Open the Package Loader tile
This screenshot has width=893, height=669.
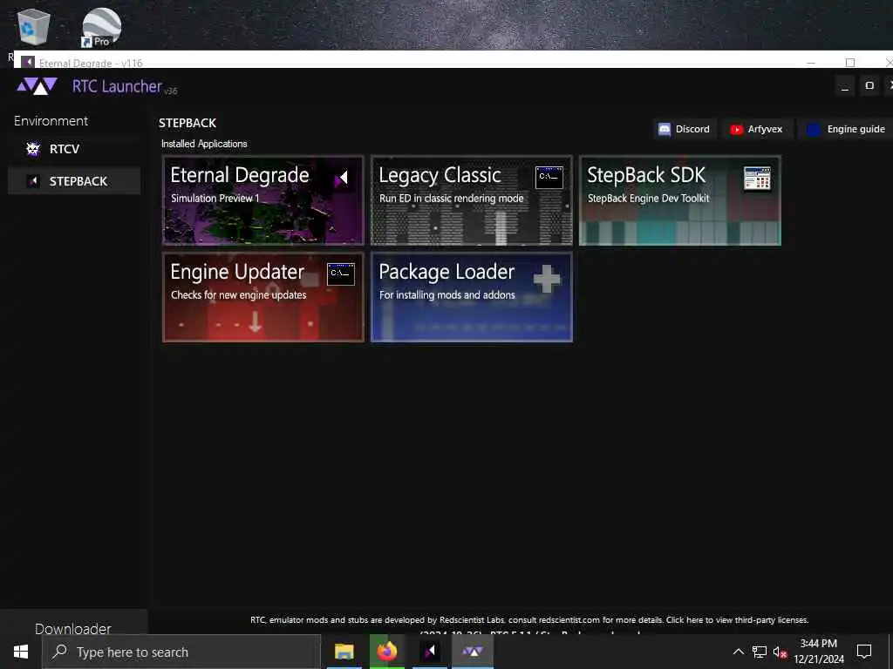[x=472, y=297]
